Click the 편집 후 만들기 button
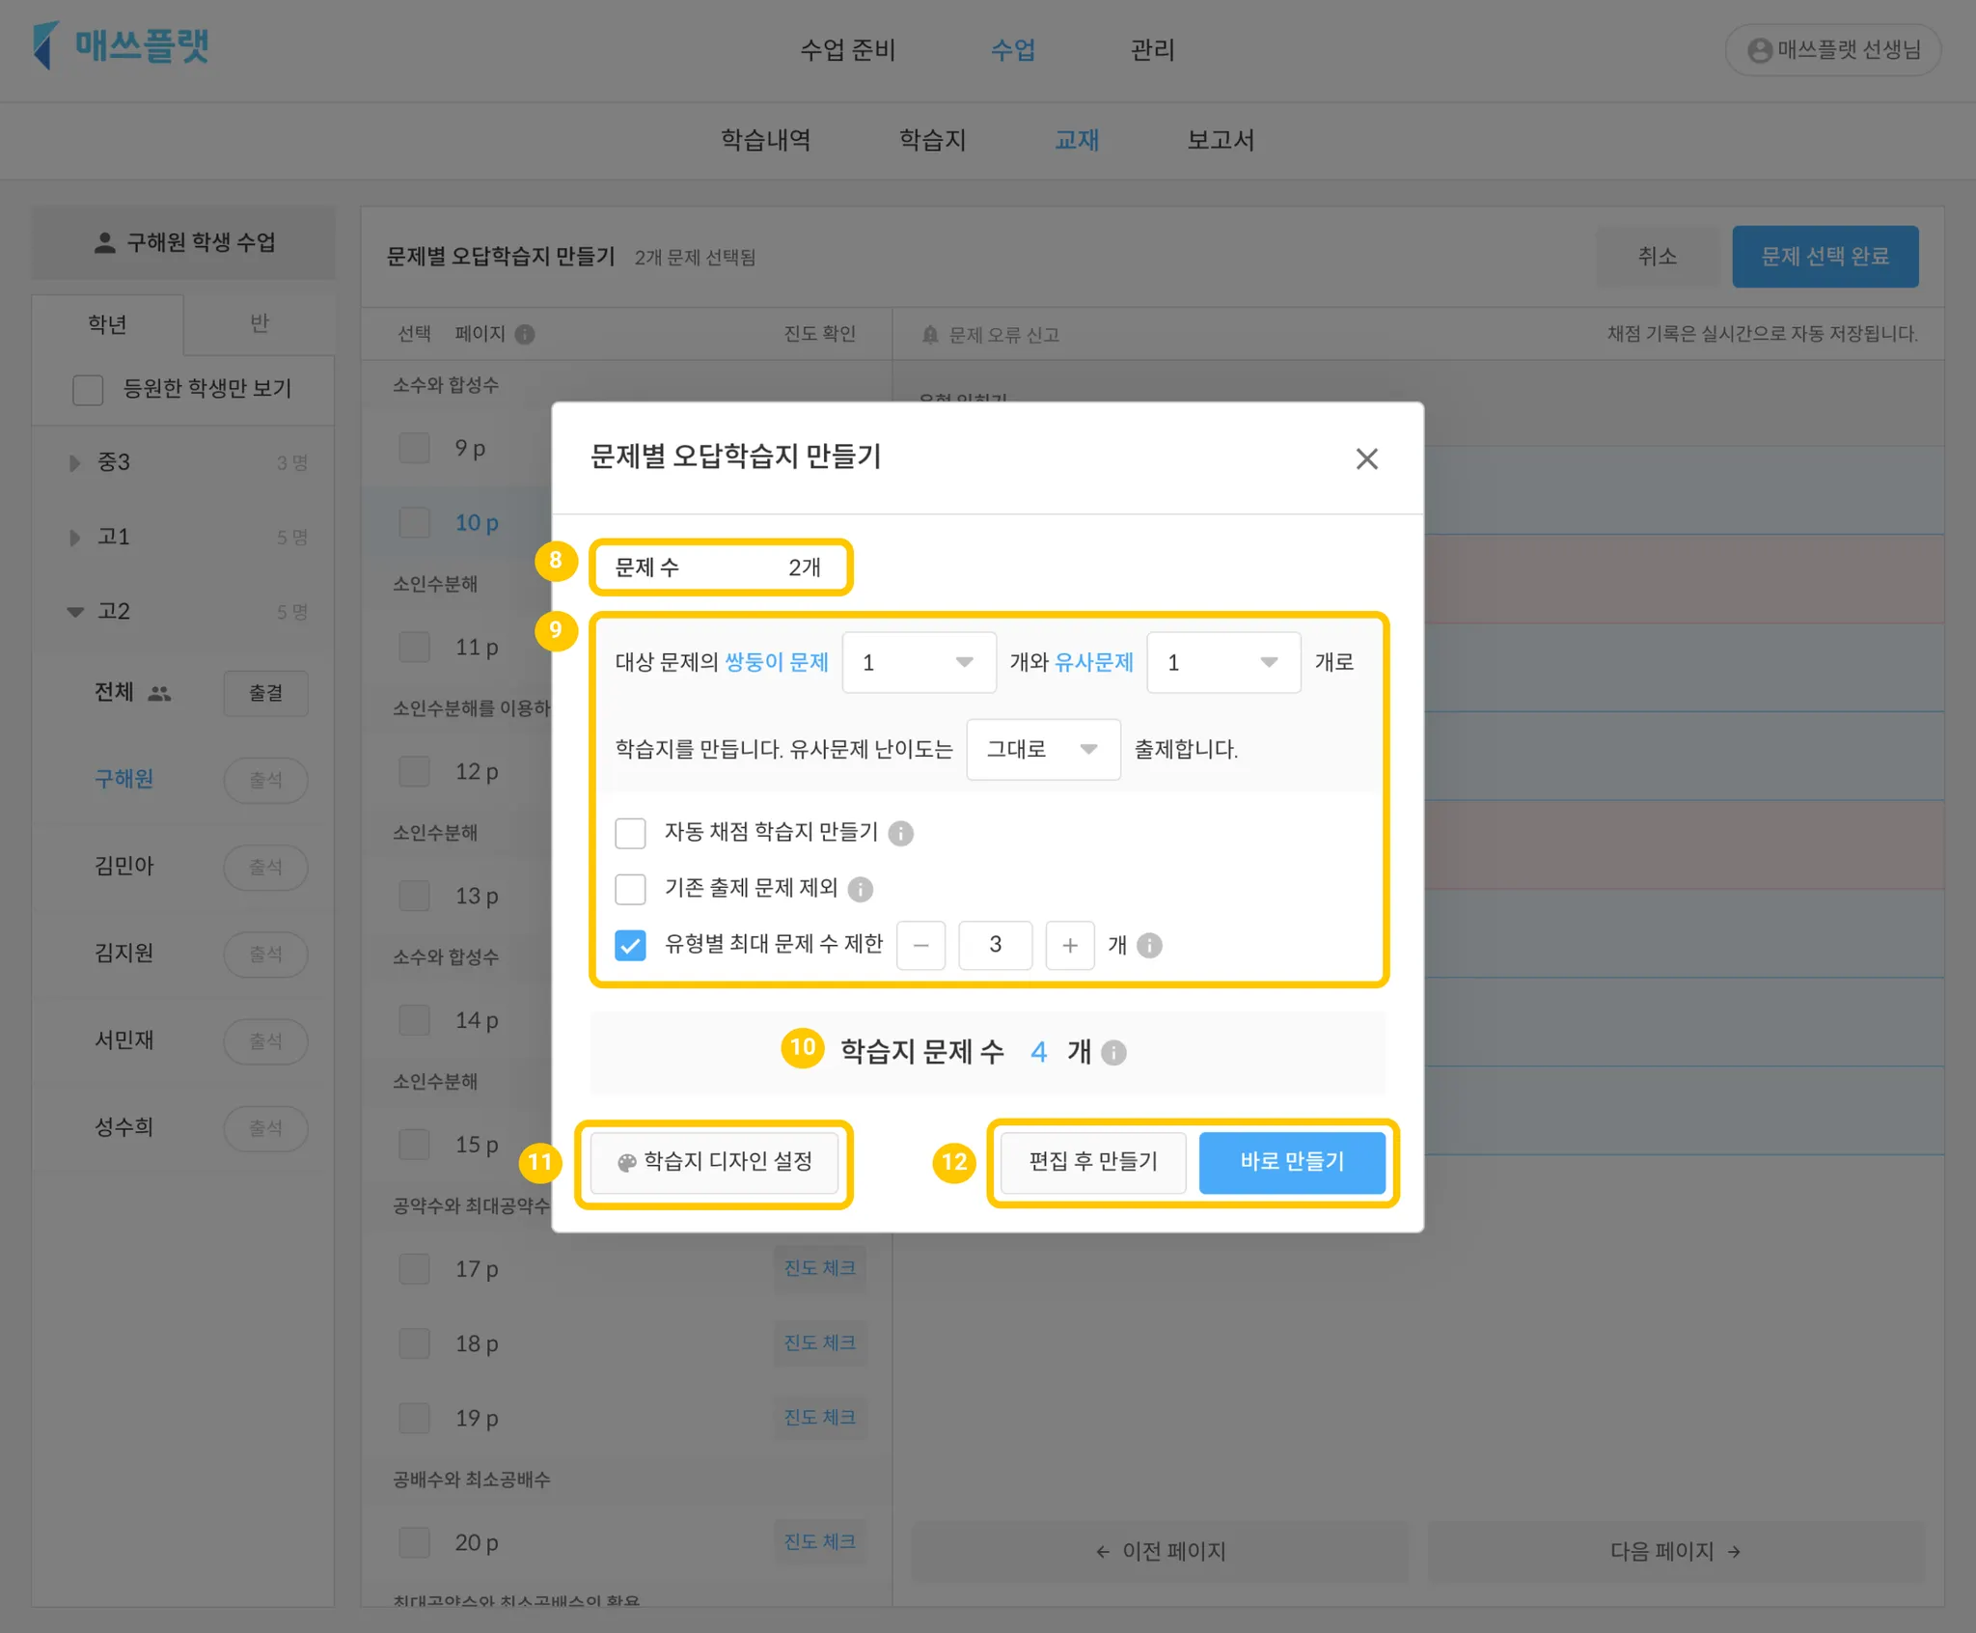The image size is (1976, 1633). pos(1092,1162)
